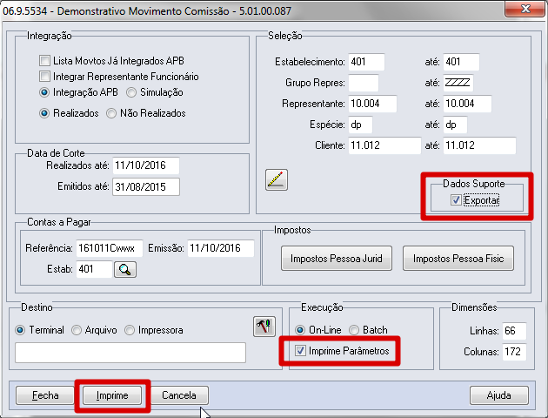Click the hammer tools icon in Destino
Viewport: 548px width, 418px height.
coord(264,327)
